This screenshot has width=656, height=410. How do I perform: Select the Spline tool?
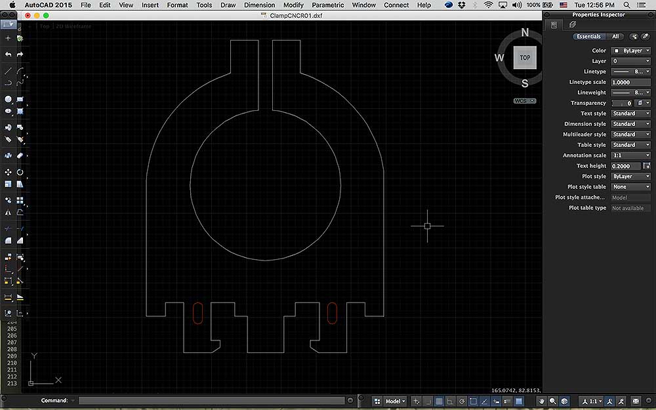pyautogui.click(x=20, y=83)
